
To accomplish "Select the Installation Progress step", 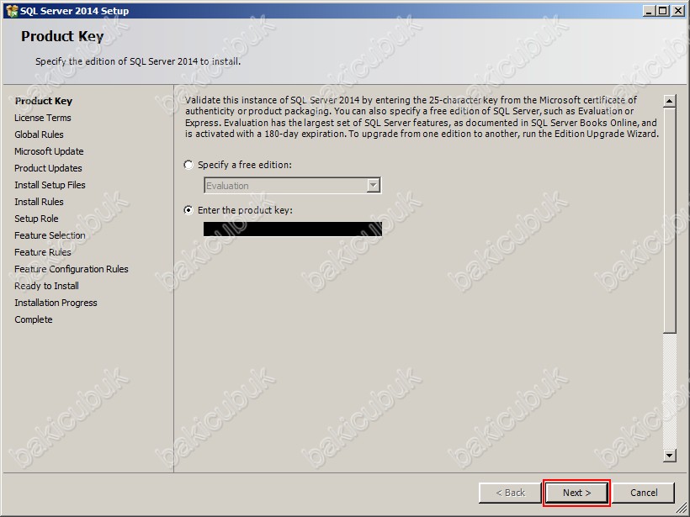I will [56, 303].
